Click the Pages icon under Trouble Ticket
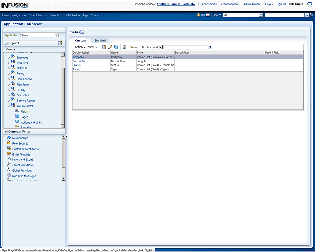The image size is (315, 252). (x=17, y=117)
